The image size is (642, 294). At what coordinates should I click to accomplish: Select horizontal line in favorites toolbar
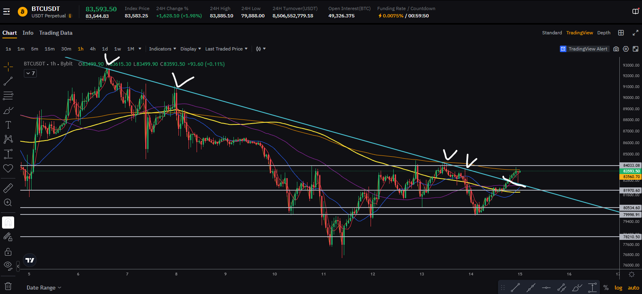[x=546, y=288]
